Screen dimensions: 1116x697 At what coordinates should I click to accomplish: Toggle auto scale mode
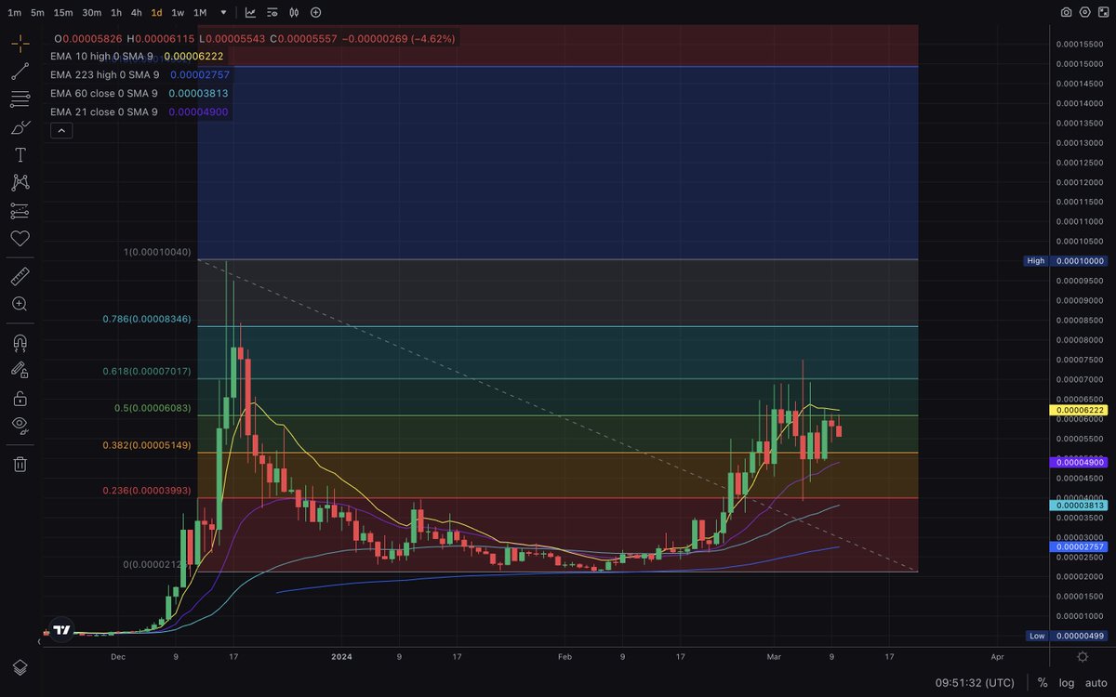[1096, 683]
